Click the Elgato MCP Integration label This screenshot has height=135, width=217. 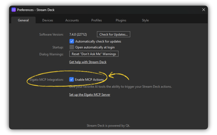tap(46, 80)
